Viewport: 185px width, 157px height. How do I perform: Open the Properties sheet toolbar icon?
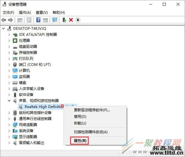click(29, 20)
